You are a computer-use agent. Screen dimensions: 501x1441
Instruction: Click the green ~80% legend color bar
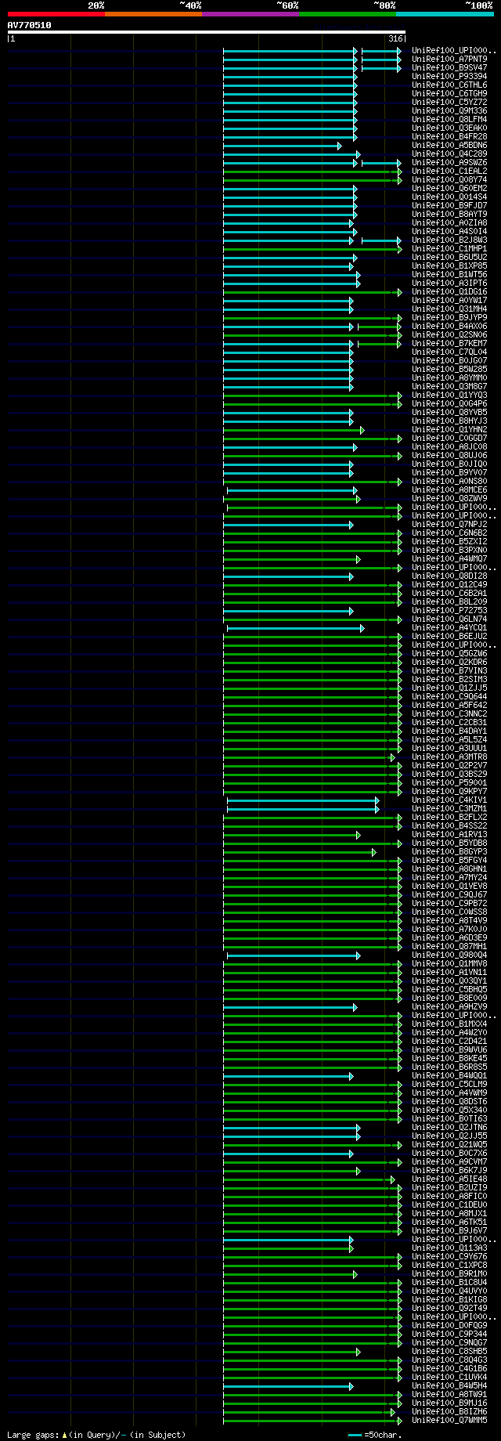(348, 14)
